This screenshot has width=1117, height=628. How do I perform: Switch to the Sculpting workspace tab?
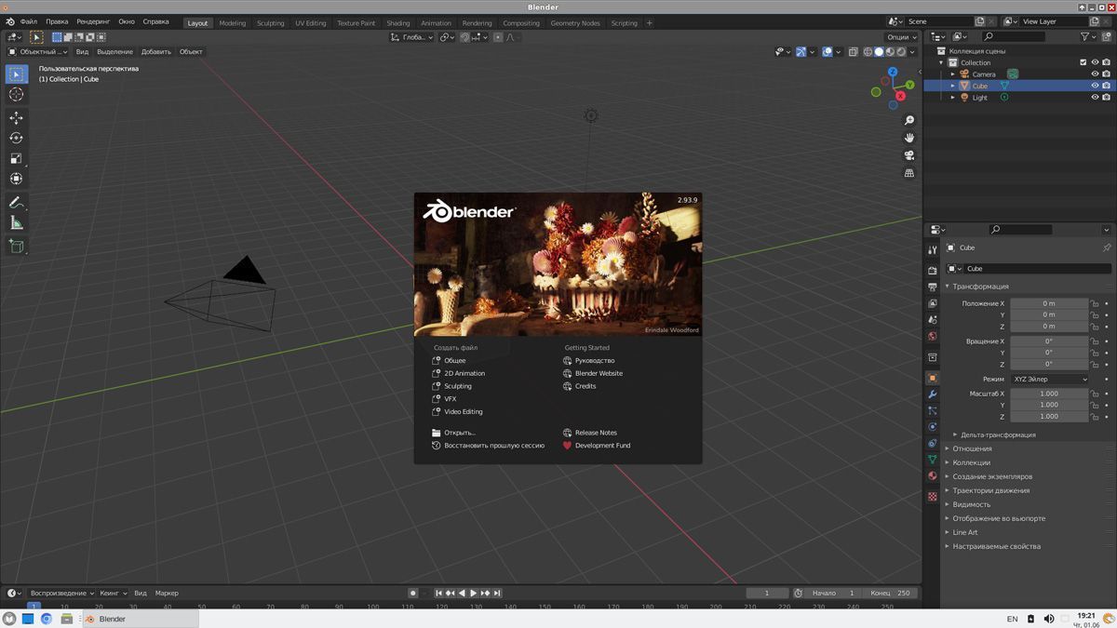coord(270,22)
